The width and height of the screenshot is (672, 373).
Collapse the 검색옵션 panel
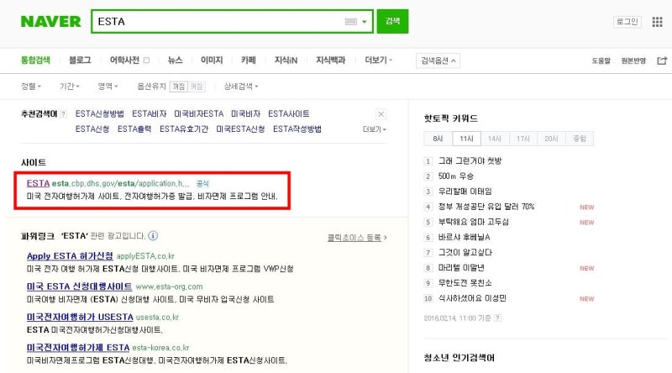[438, 60]
